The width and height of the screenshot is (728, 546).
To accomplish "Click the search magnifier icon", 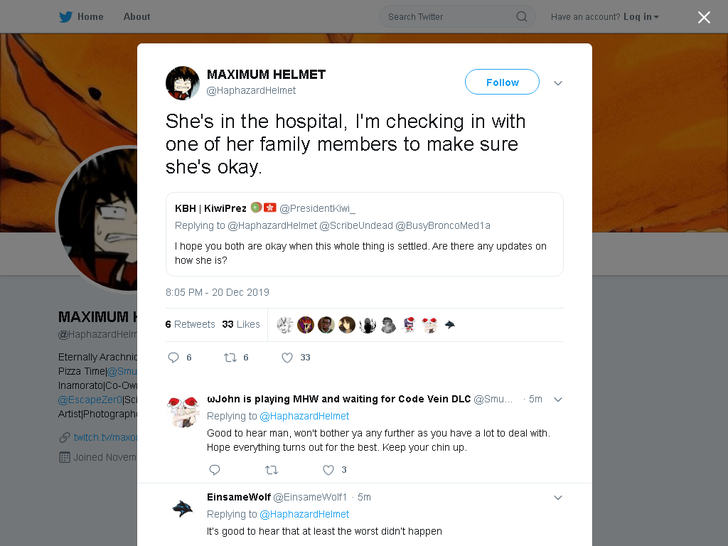I will pyautogui.click(x=521, y=17).
